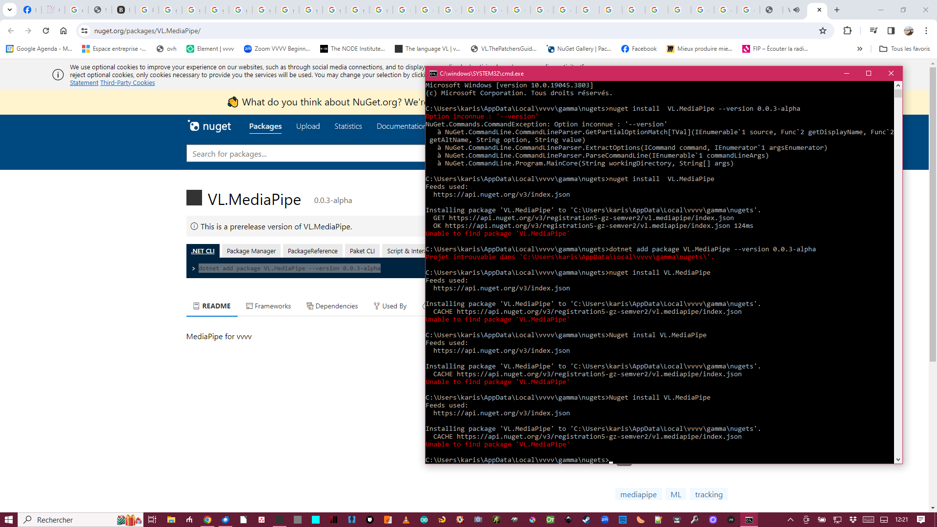This screenshot has width=937, height=527.
Task: Switch to the cmd.exe taskbar icon
Action: pos(749,520)
